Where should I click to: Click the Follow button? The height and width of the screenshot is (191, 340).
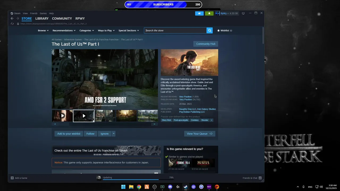point(90,134)
